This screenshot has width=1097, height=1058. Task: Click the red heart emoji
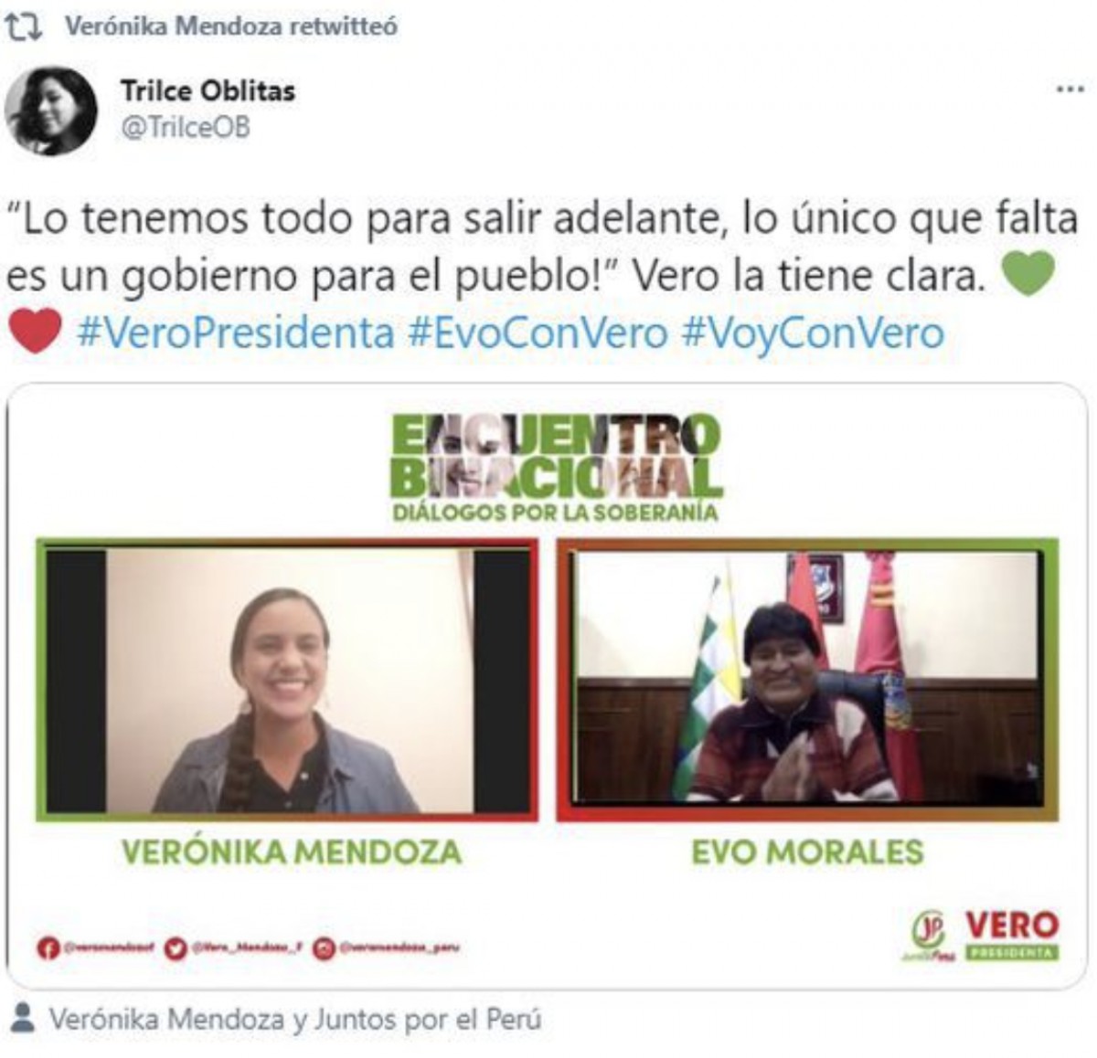[x=35, y=331]
